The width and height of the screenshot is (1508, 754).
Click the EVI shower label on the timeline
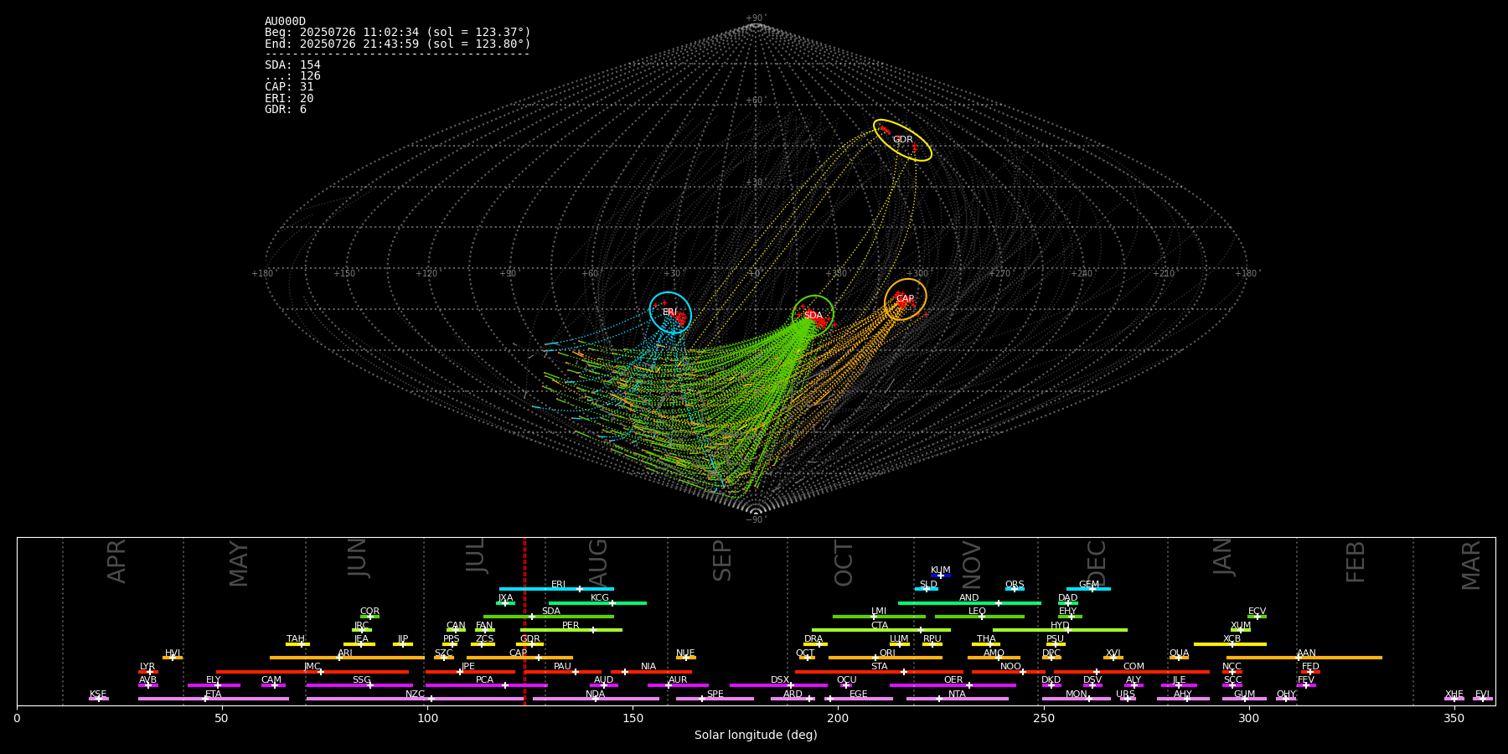1482,695
